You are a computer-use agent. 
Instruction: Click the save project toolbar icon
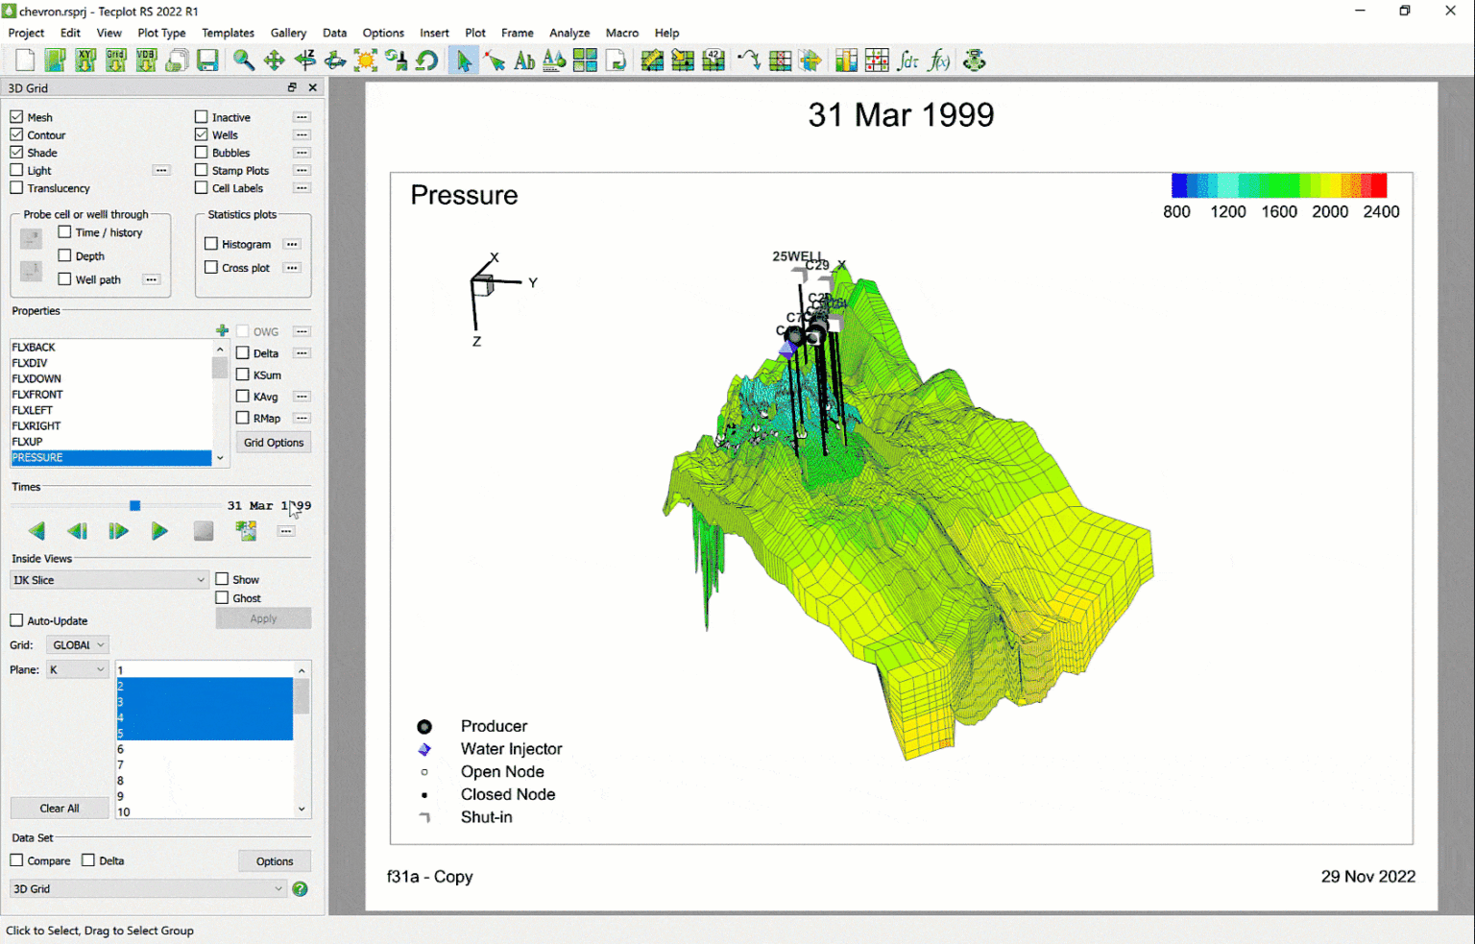pos(206,60)
